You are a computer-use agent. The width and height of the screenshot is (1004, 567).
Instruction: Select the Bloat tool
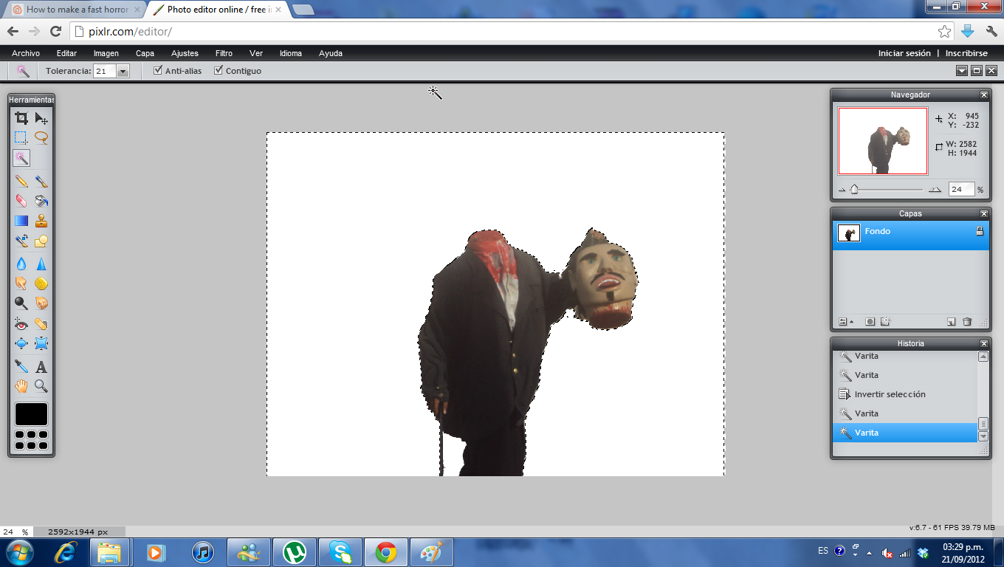pyautogui.click(x=21, y=343)
